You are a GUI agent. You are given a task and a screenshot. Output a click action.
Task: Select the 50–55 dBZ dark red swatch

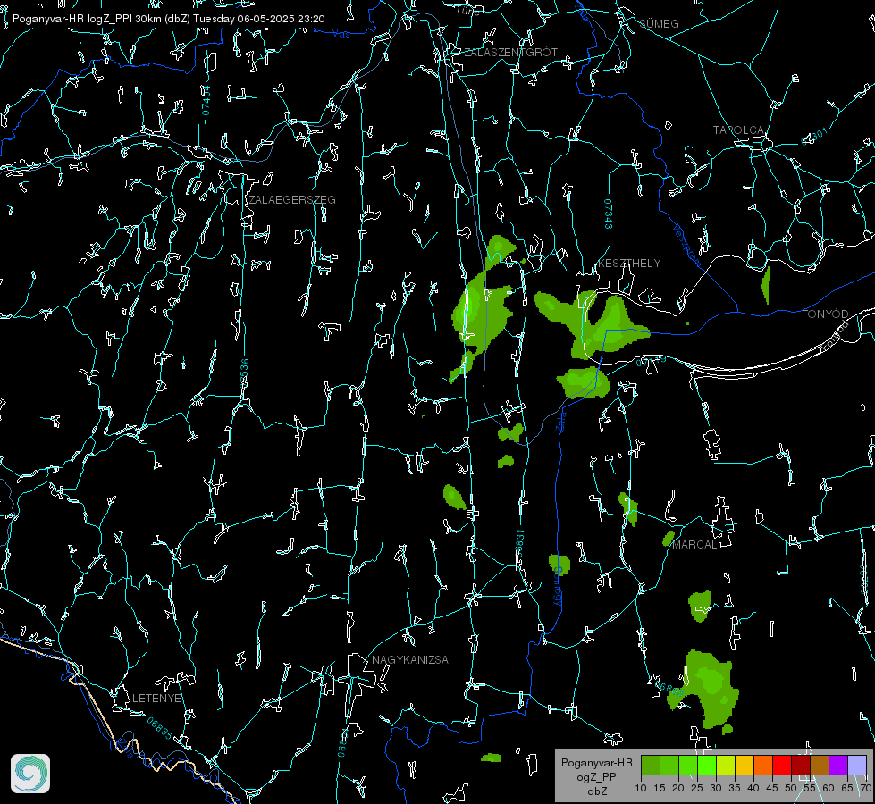(x=801, y=765)
